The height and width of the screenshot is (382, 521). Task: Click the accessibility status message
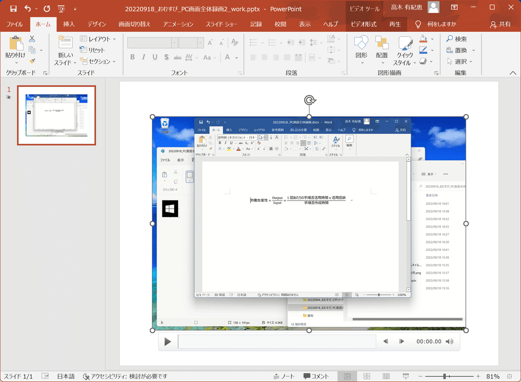(x=125, y=376)
